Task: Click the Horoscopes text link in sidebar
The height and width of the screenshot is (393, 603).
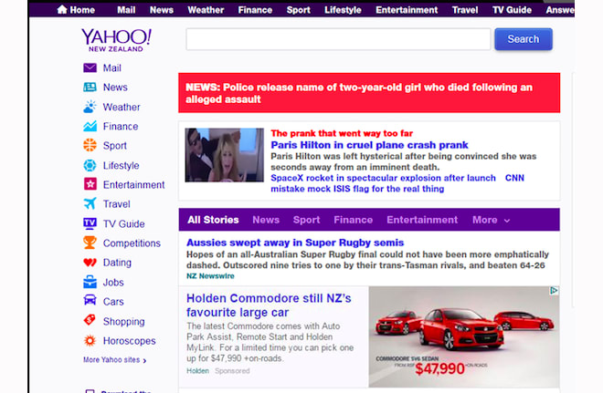Action: point(129,341)
